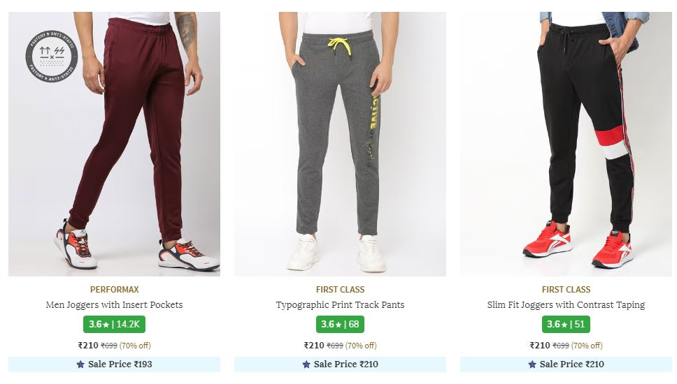The height and width of the screenshot is (384, 677).
Task: Click the star icon on the Typographic Print Track Pants sale bar
Action: click(x=306, y=364)
